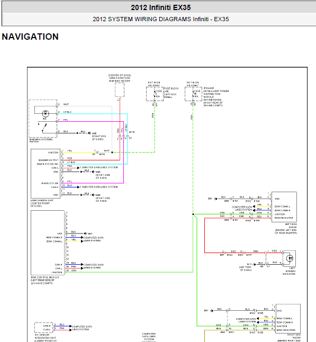Click the "NAVIGATION" heading
Viewport: 316px width, 342px height.
click(x=30, y=37)
